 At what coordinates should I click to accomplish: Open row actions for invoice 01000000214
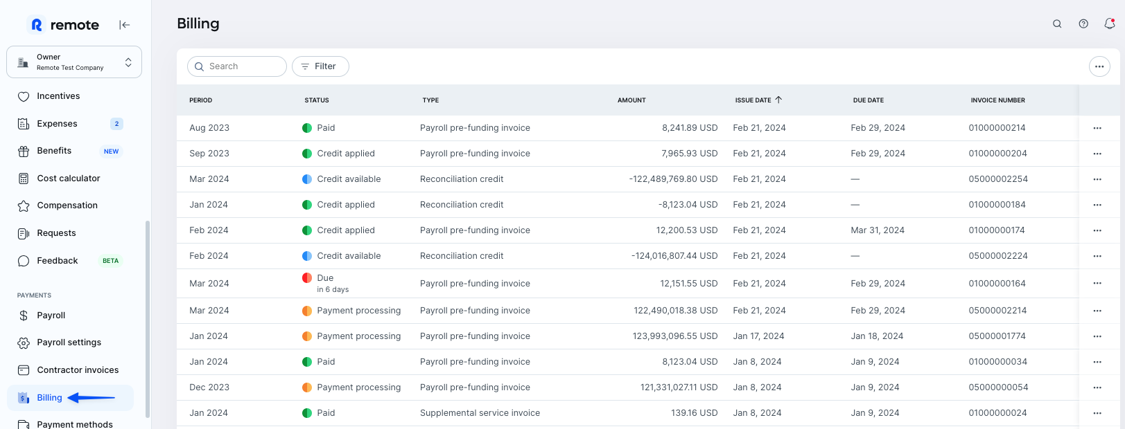click(x=1097, y=128)
